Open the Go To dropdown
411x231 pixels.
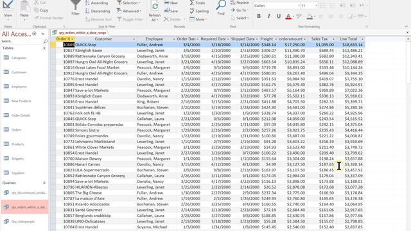(240, 10)
